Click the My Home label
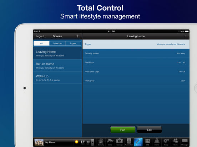197x147 pixels. 50,142
